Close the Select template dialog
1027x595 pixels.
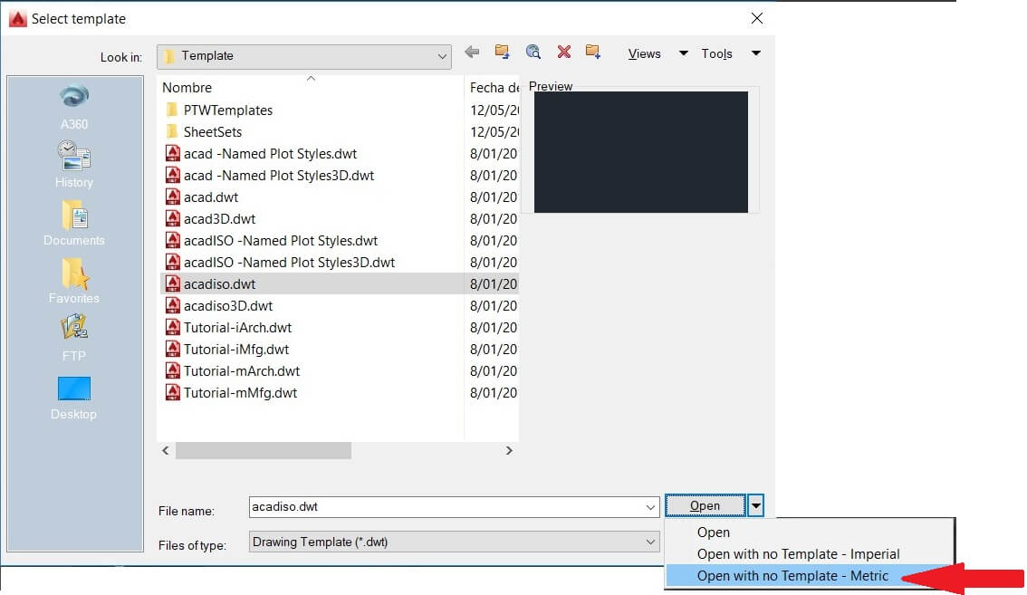757,18
